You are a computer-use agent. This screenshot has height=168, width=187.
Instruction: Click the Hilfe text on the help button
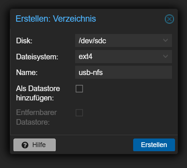[x=39, y=145]
